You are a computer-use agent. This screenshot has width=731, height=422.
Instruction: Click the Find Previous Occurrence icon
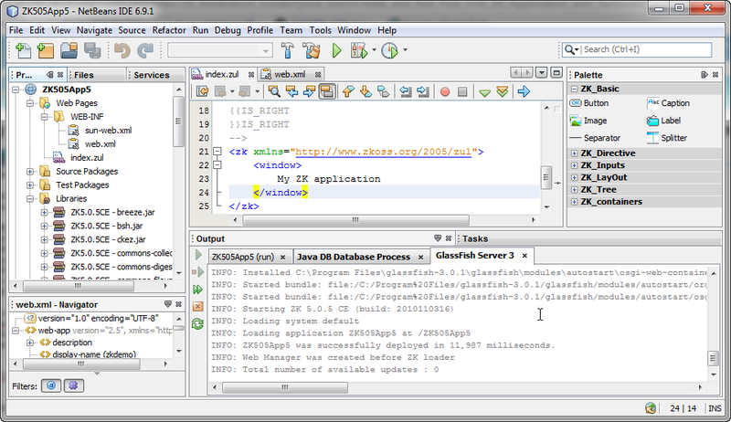click(291, 91)
